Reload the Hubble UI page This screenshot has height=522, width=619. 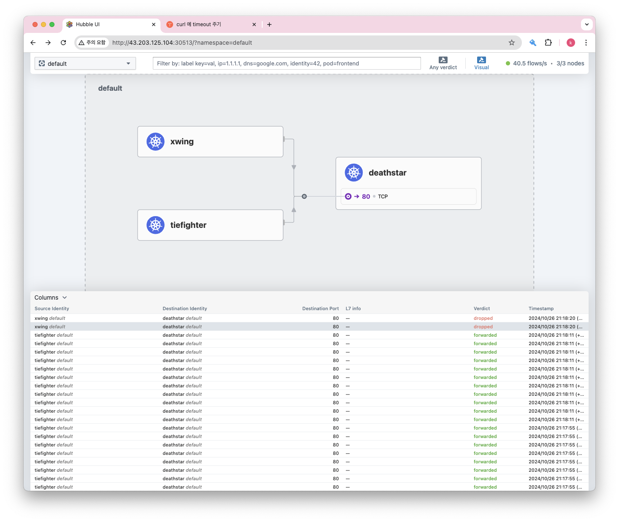click(x=63, y=43)
